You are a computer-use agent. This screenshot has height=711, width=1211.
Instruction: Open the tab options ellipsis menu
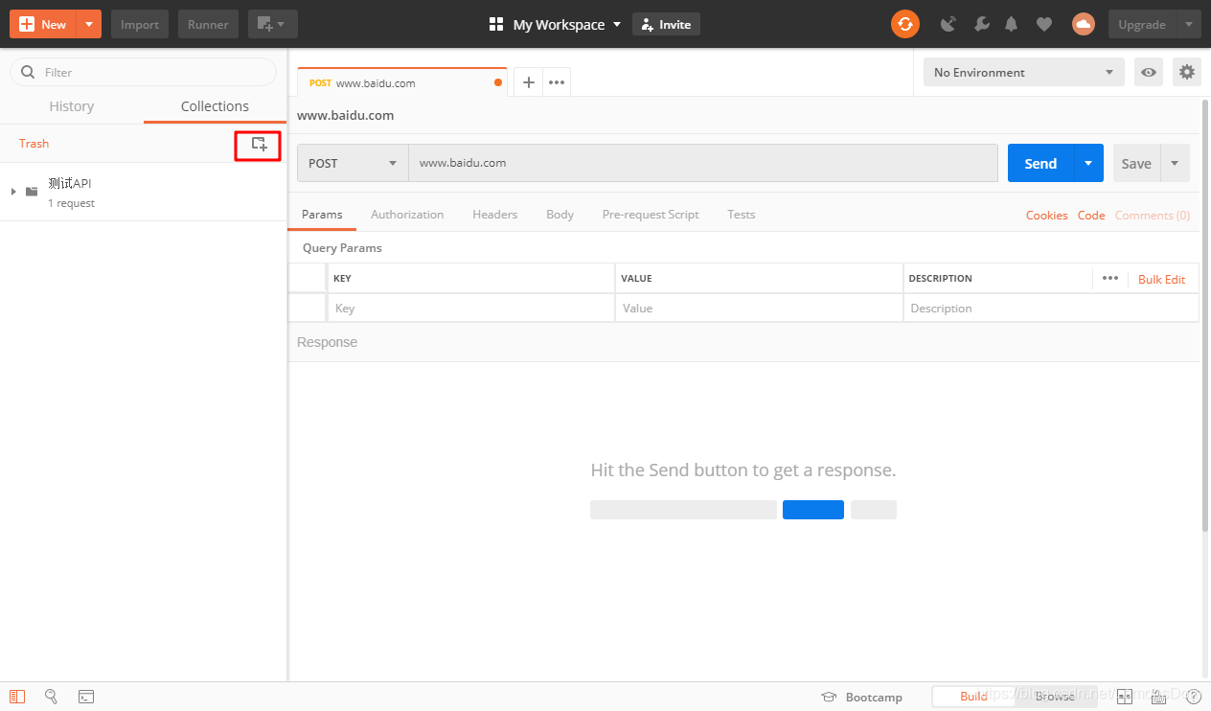pos(557,82)
